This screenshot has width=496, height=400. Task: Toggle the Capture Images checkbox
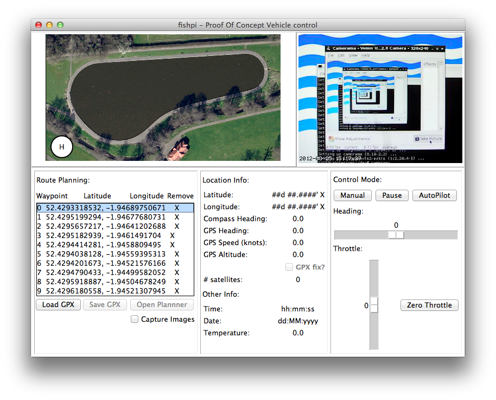click(135, 319)
